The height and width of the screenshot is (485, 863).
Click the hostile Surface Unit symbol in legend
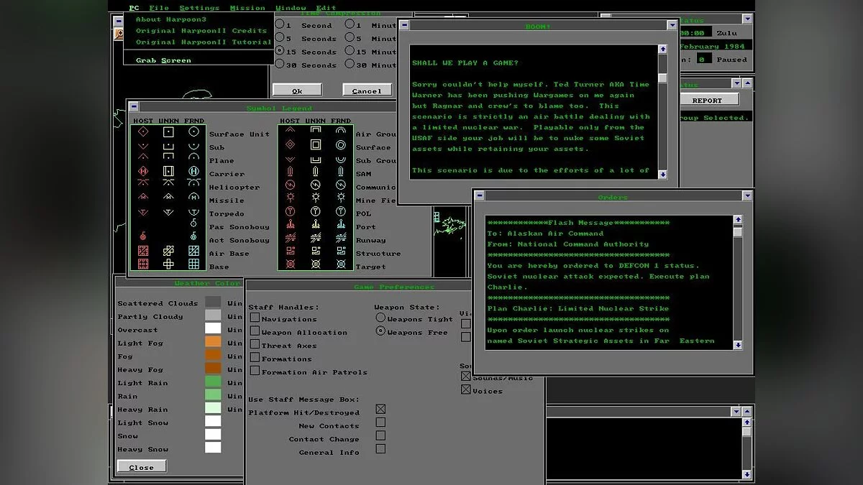click(143, 132)
